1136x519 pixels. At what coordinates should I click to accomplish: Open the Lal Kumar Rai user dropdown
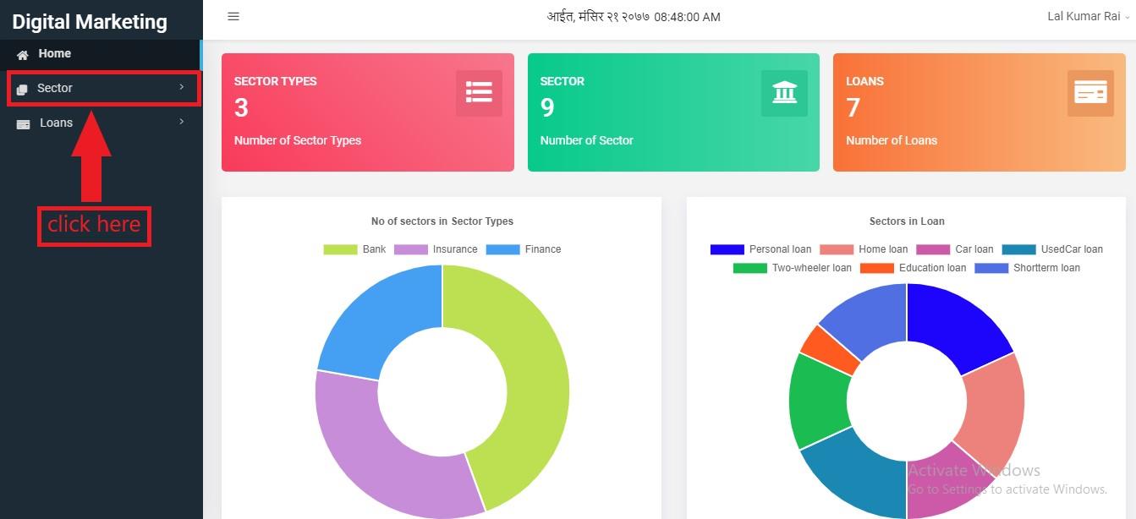1088,16
